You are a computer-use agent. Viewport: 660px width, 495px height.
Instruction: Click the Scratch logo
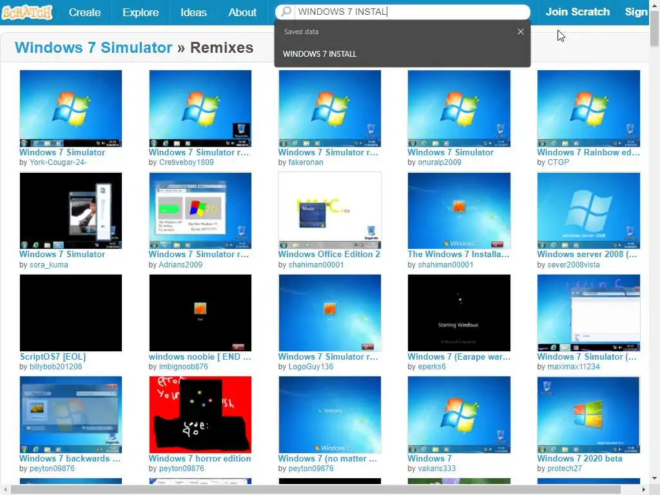[27, 12]
